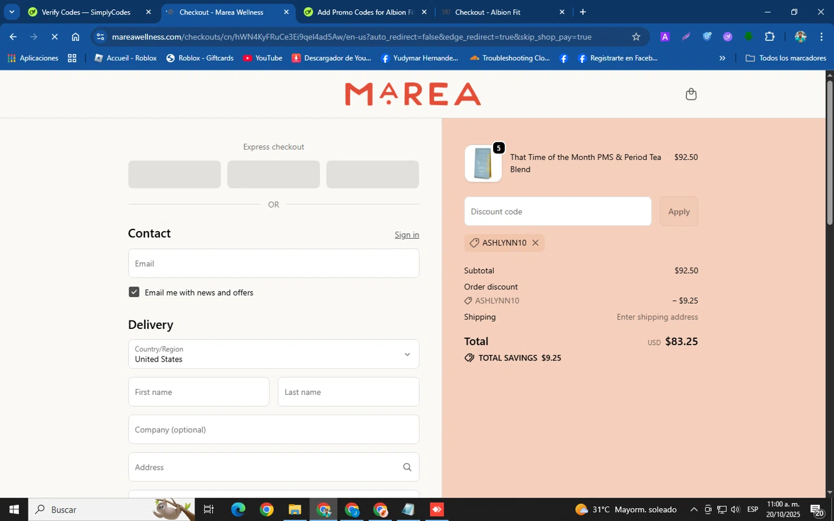Image resolution: width=834 pixels, height=521 pixels.
Task: Launch Microsoft Edge from the taskbar
Action: 238,509
